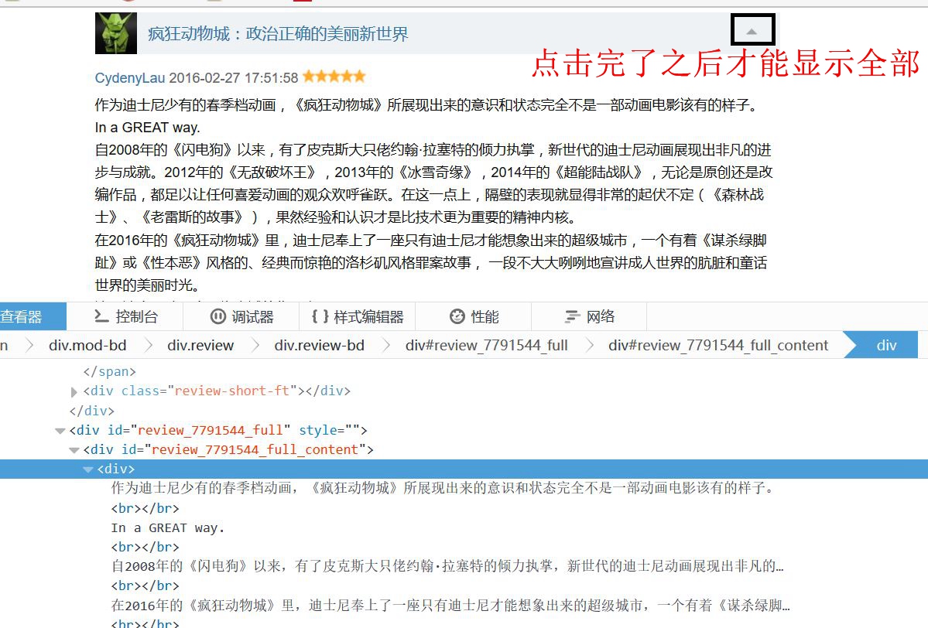Select text node 'In a GREAT way.'

tap(168, 528)
